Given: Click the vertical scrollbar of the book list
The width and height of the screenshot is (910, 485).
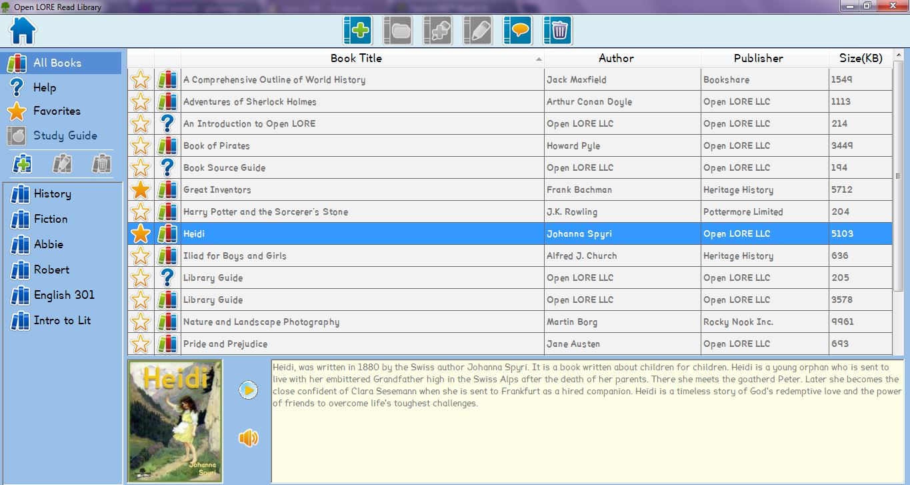Looking at the screenshot, I should coord(899,177).
